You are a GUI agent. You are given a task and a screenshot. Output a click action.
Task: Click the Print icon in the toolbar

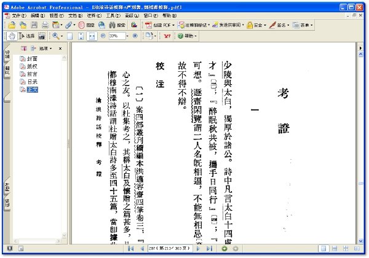[45, 25]
